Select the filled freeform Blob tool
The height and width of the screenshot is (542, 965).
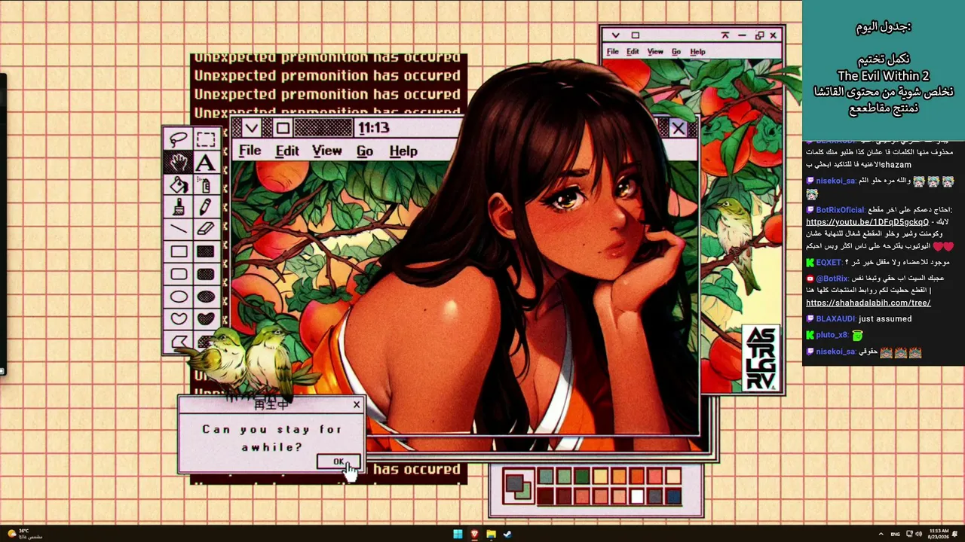click(x=205, y=318)
